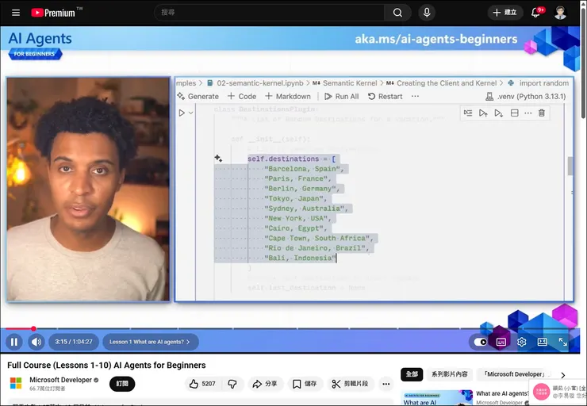Create a clip (剪輯片段)
The width and height of the screenshot is (587, 406).
coord(350,384)
